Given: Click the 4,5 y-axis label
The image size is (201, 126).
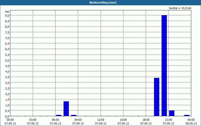Looking at the screenshot, I should pos(7,66).
